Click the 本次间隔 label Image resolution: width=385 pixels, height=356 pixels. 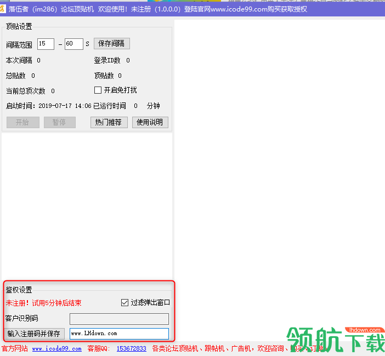coord(19,60)
